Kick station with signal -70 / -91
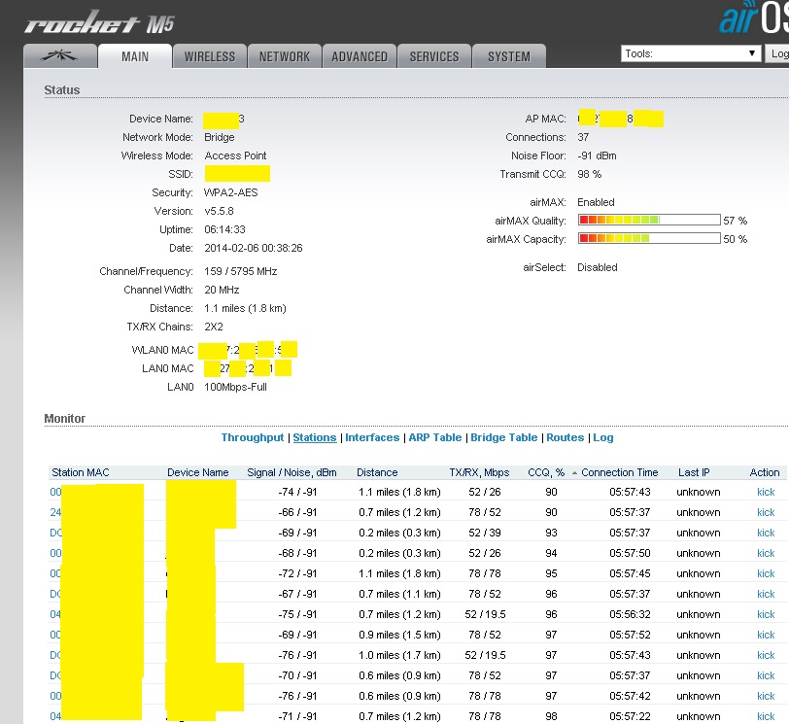The image size is (789, 724). pos(766,675)
